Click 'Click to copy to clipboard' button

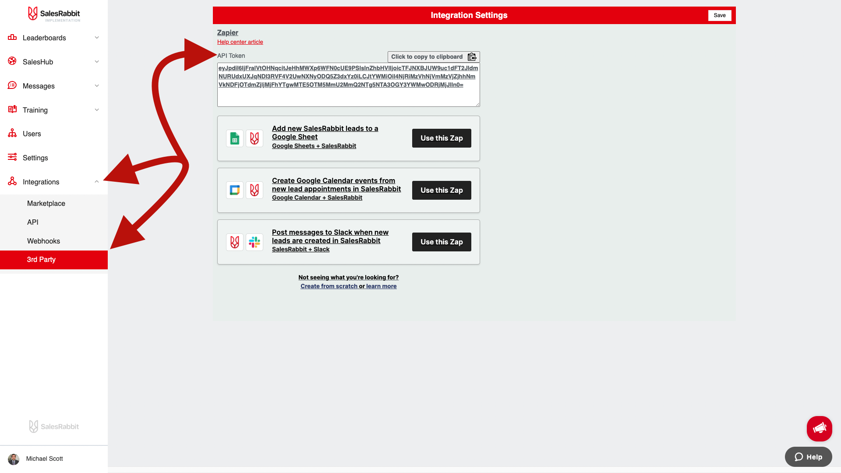pos(434,57)
